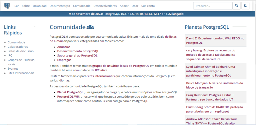Viewport: 256px width, 125px height.
Task: Open the Desenvolvedores menu item
Action: pos(105,6)
